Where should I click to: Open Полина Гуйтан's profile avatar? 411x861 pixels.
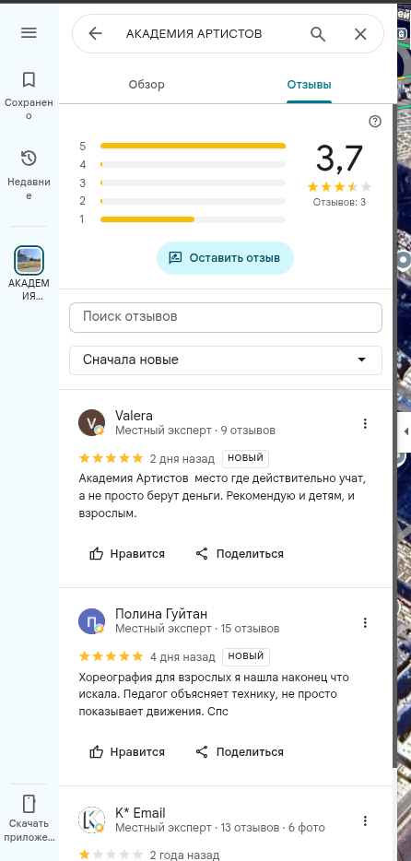click(91, 621)
